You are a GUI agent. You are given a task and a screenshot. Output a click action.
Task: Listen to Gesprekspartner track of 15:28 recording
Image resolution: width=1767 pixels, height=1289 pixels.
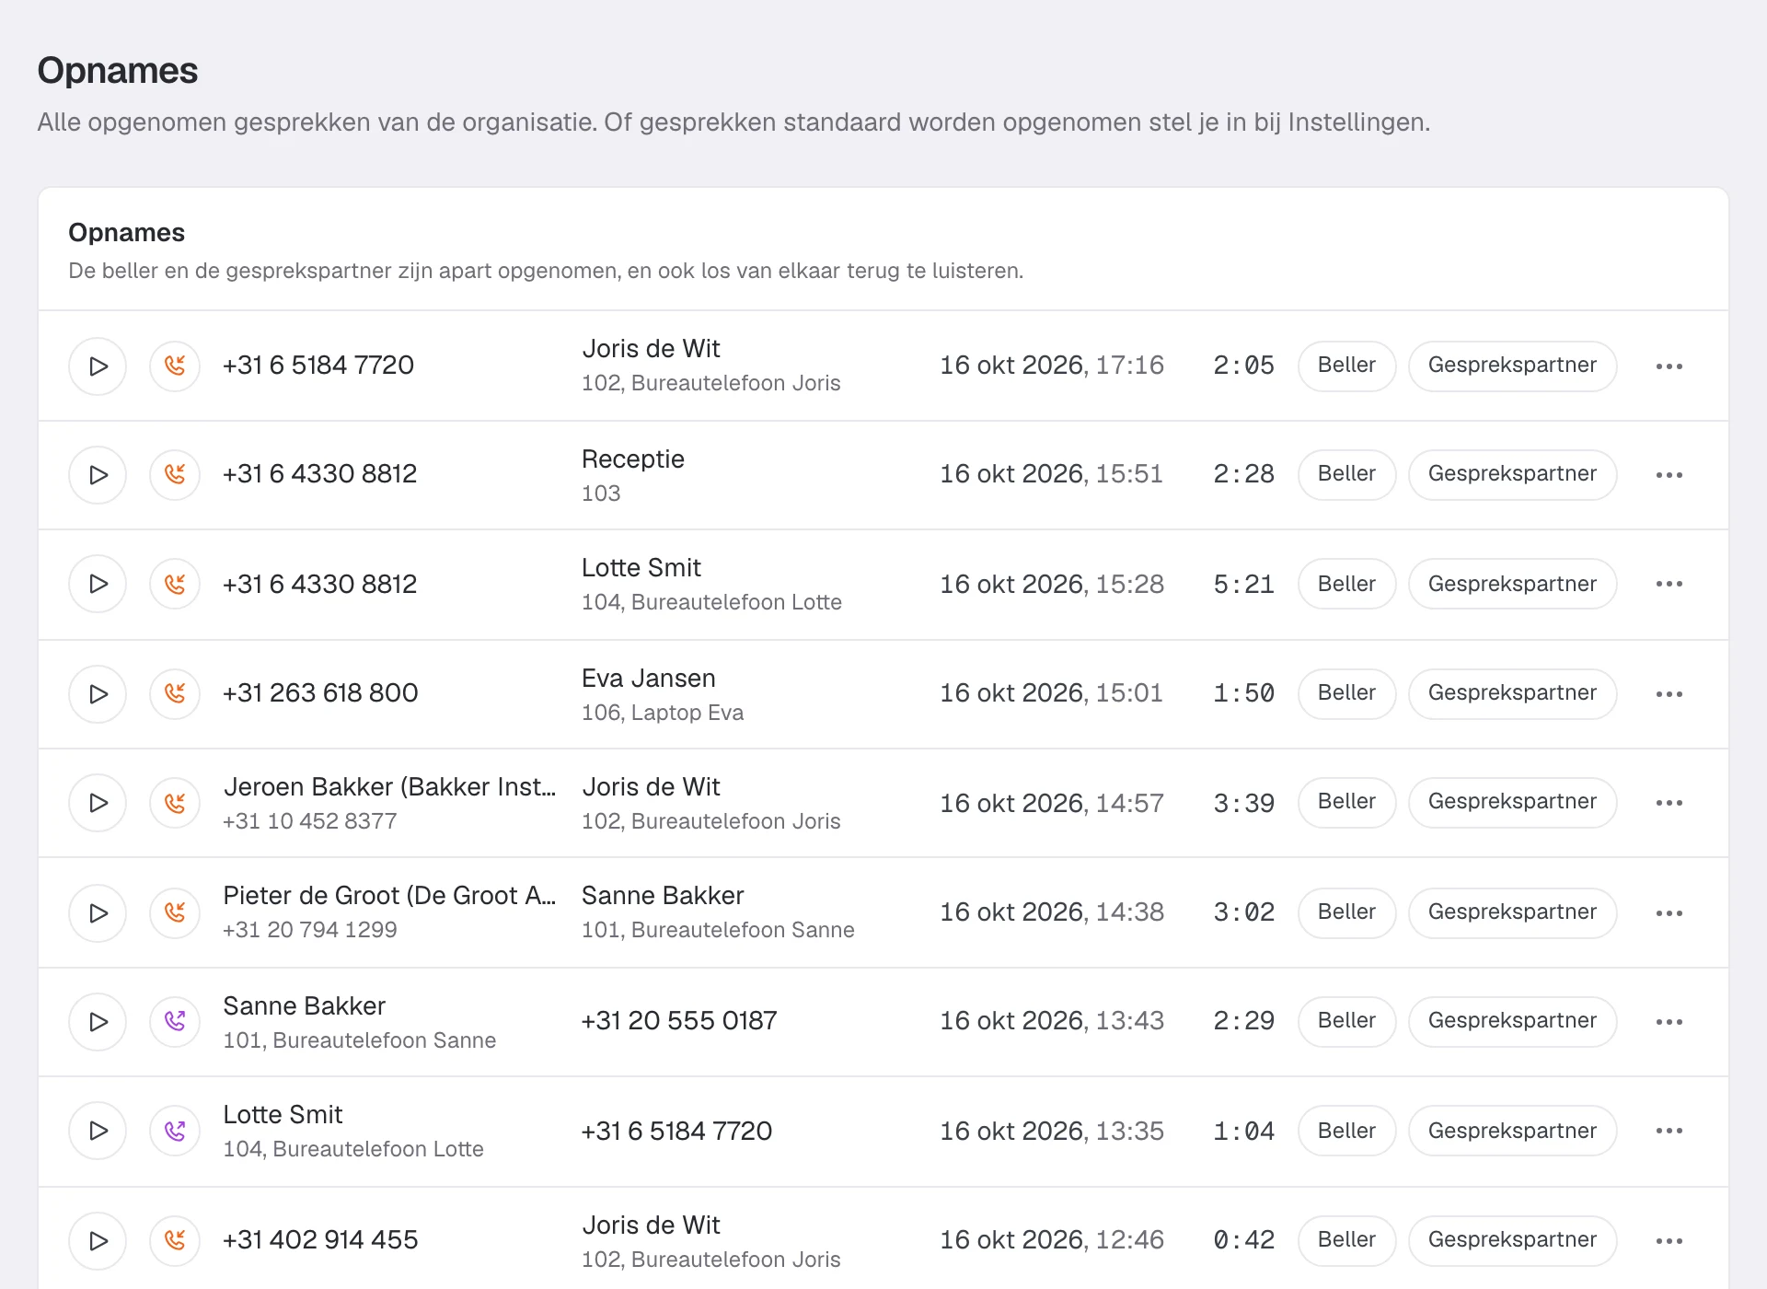(1512, 584)
